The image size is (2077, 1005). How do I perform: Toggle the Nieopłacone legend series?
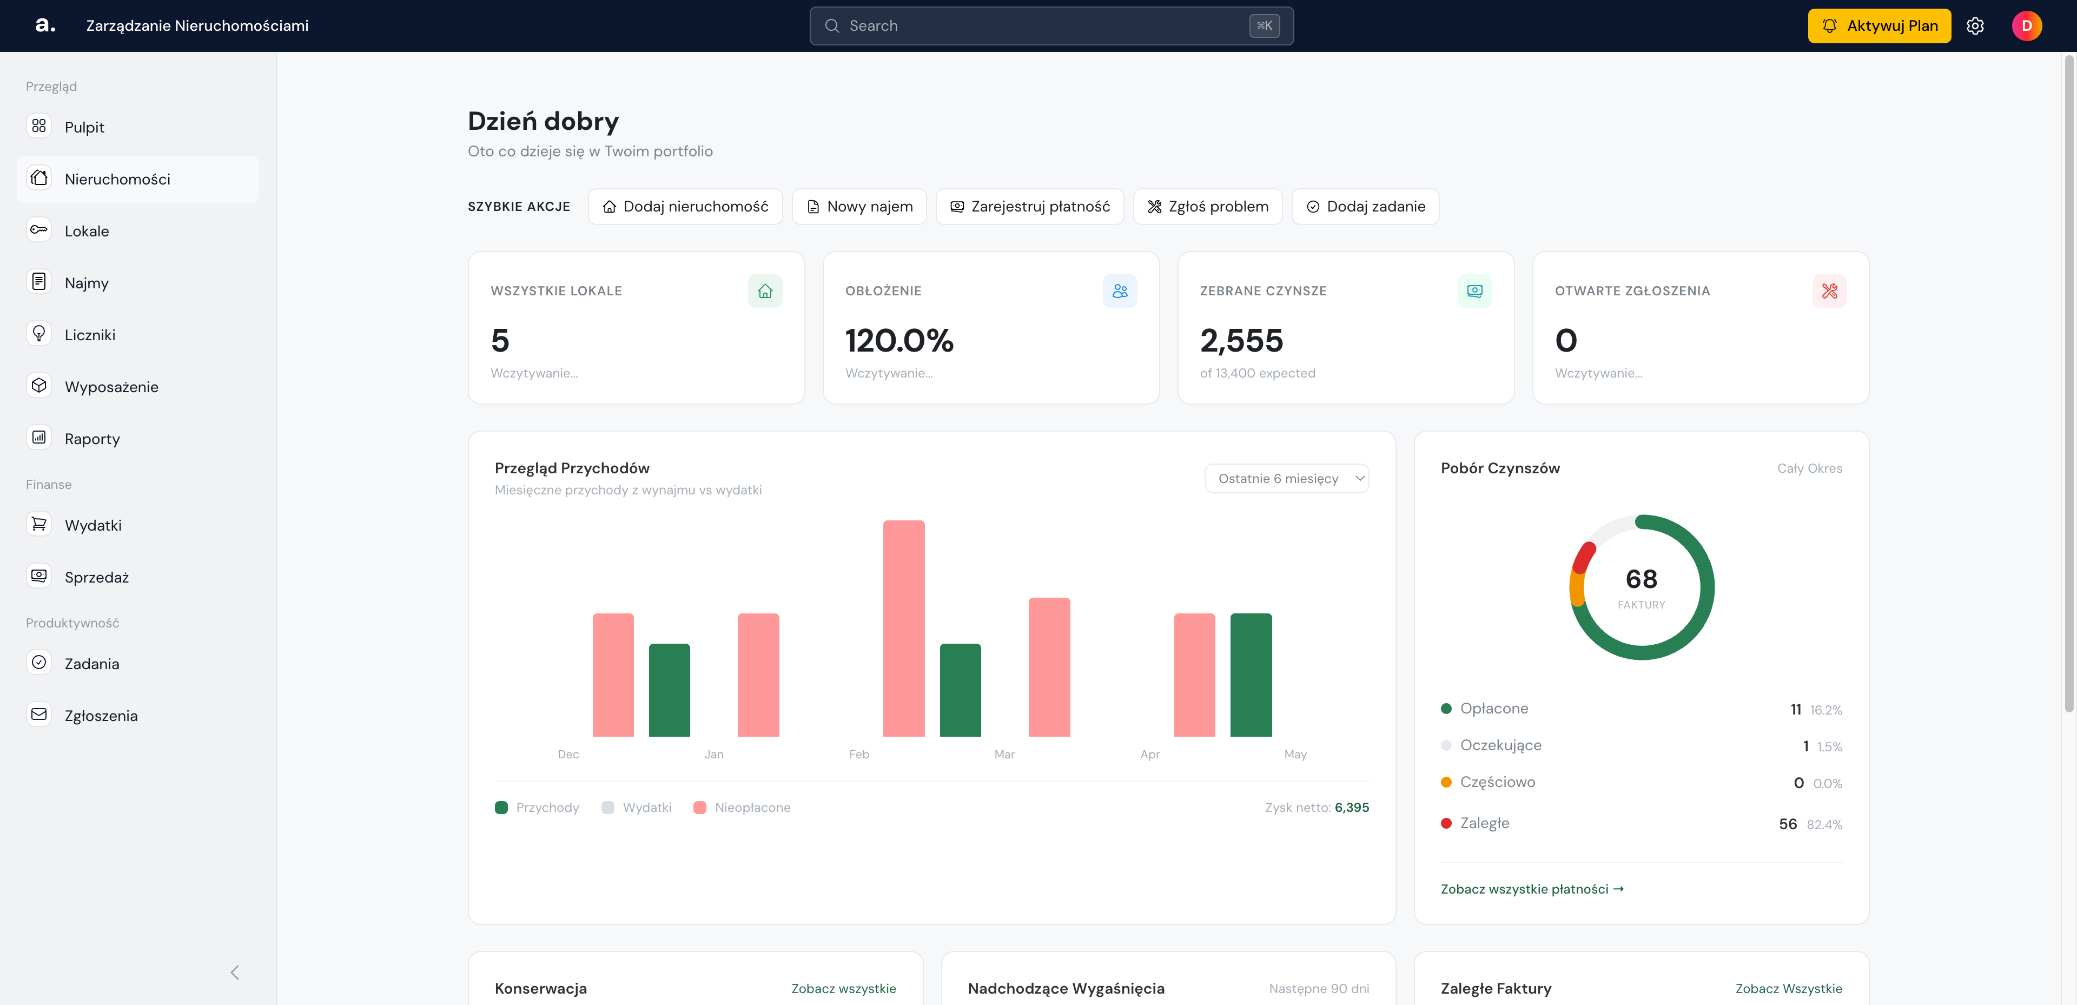coord(742,808)
